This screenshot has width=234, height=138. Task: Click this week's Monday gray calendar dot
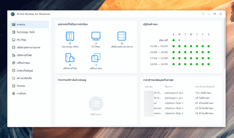coord(180,40)
